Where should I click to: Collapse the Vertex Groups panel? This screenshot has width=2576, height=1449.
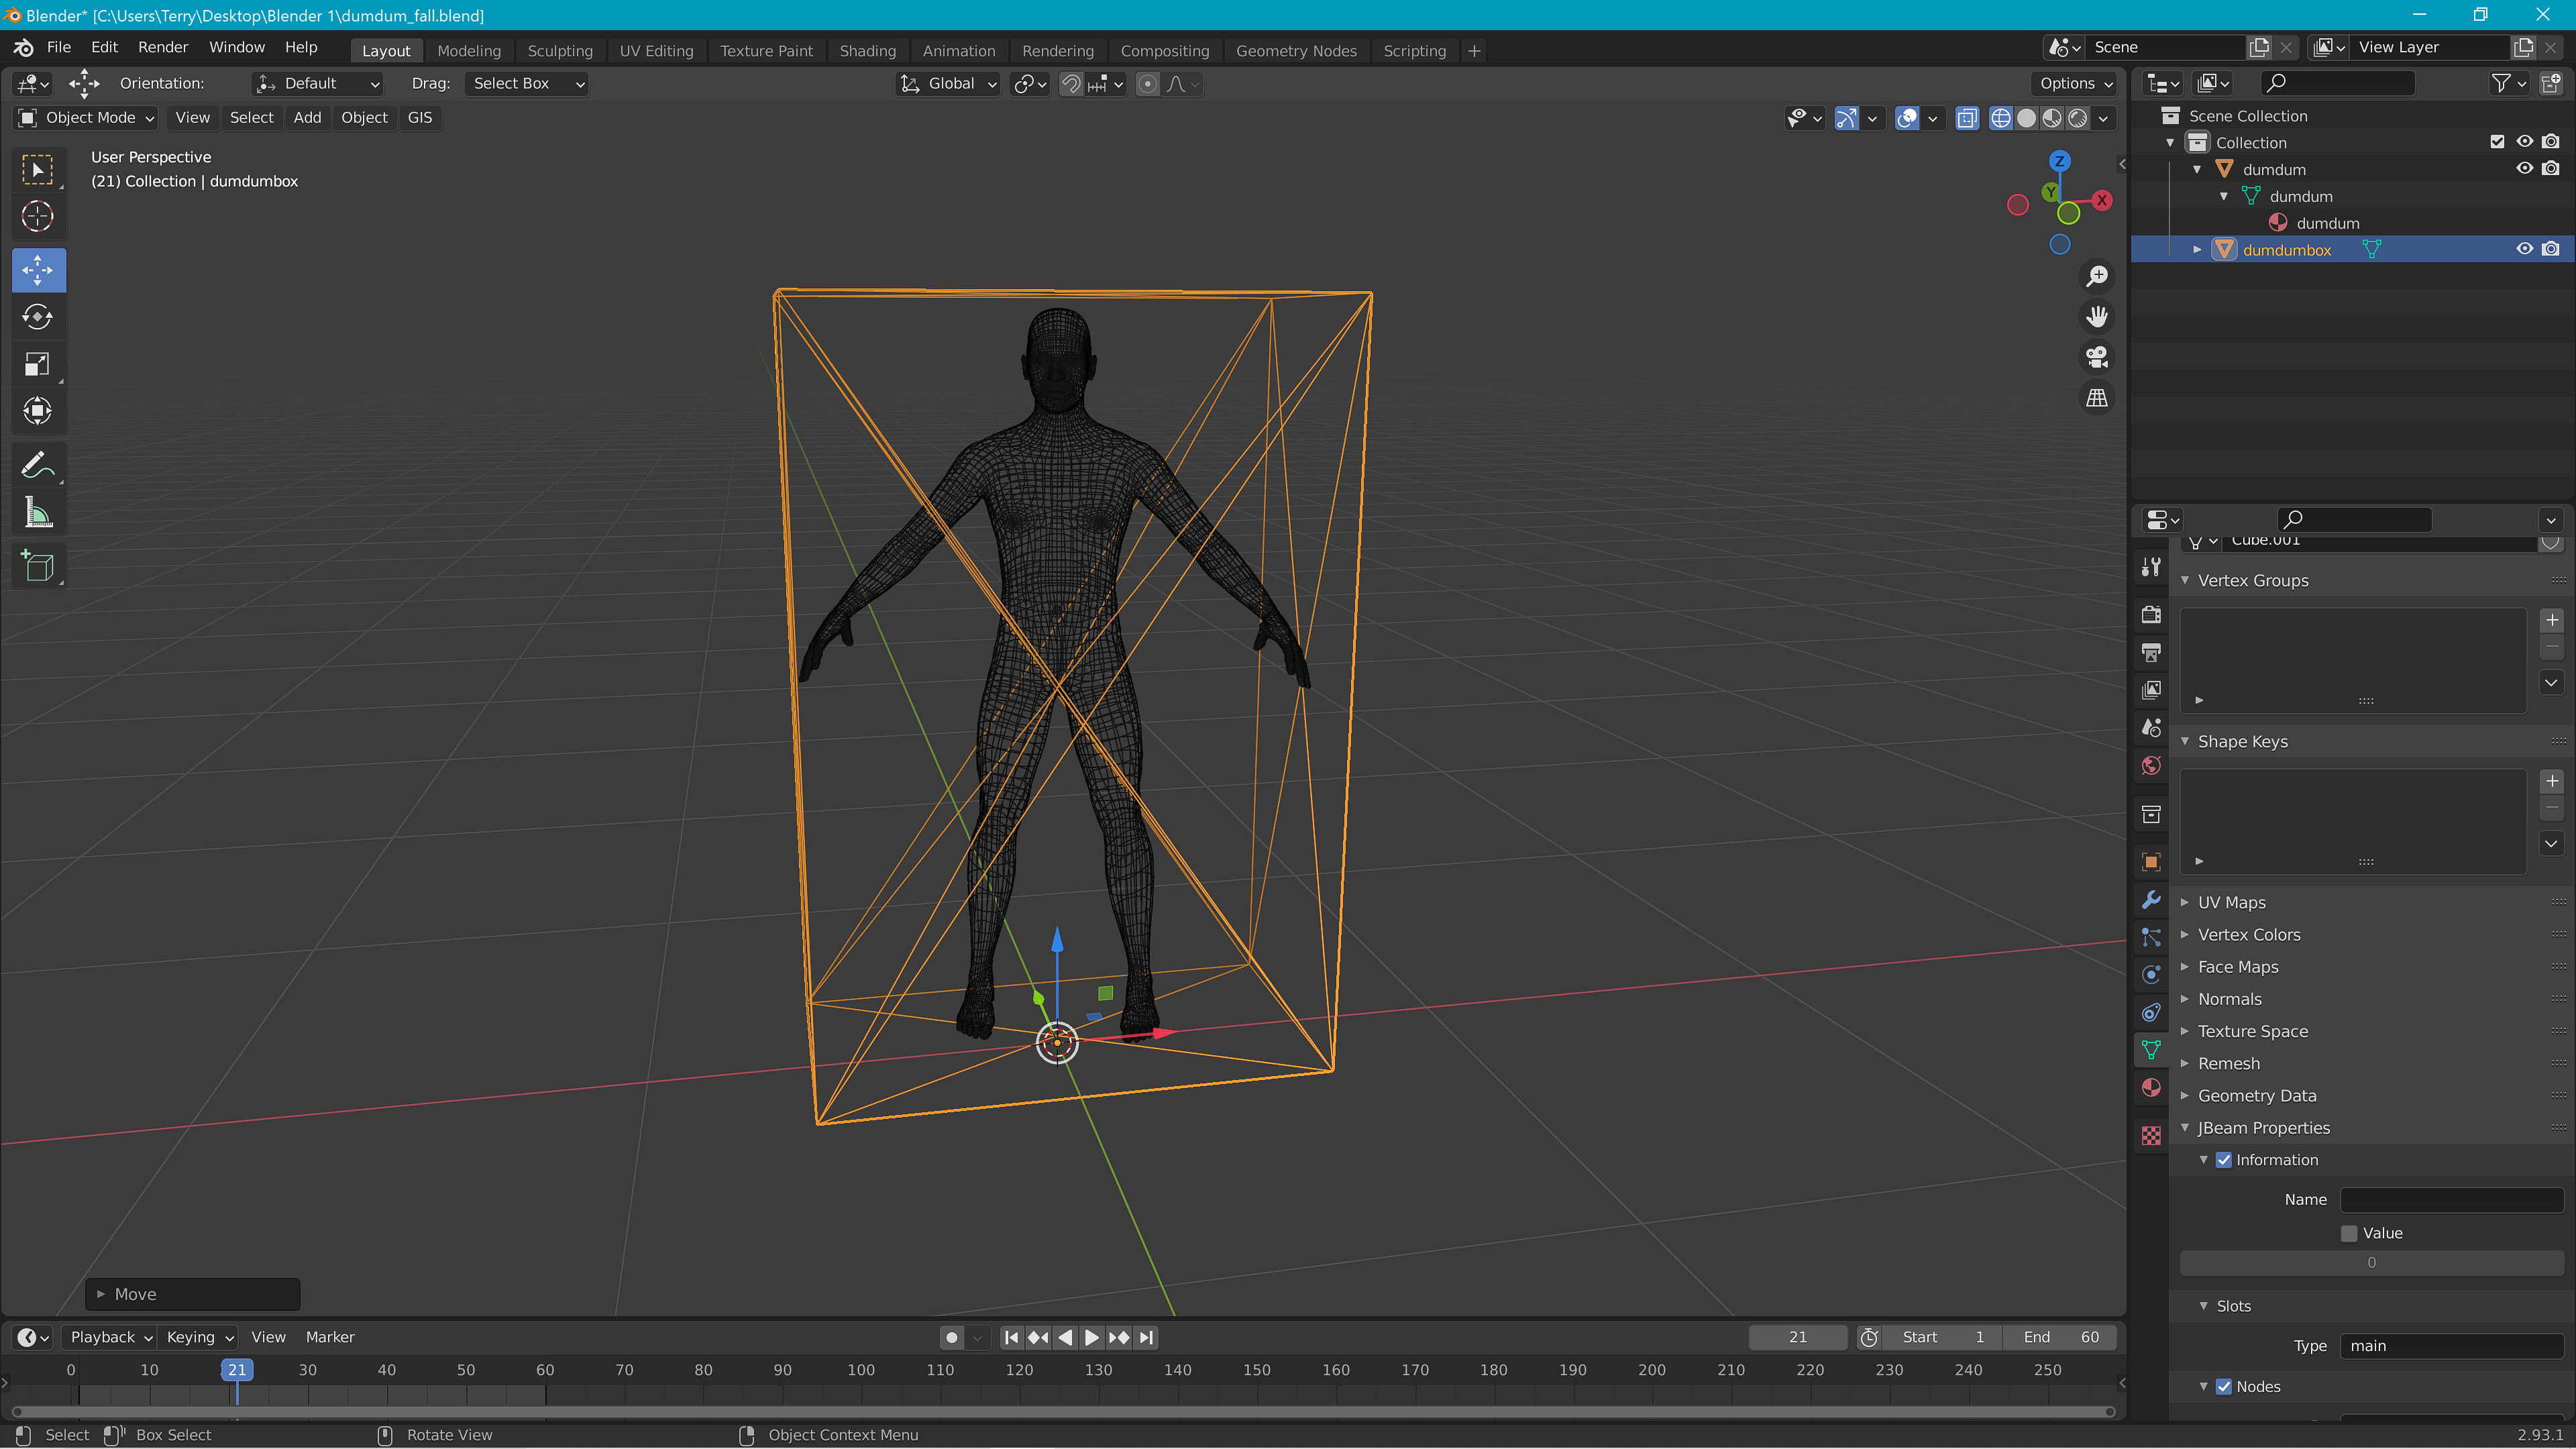coord(2252,580)
